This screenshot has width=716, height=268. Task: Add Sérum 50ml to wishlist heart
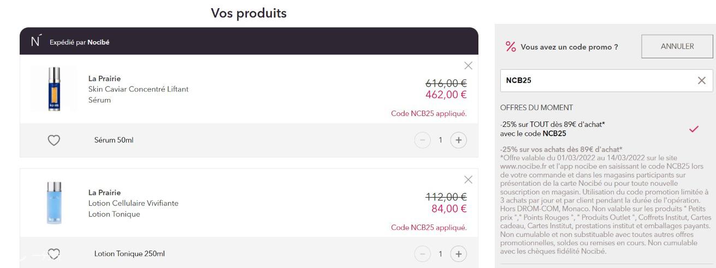pos(54,141)
